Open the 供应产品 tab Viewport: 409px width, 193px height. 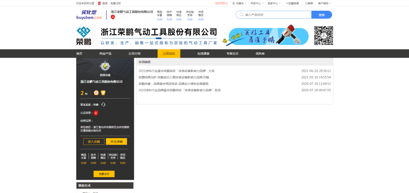[105, 53]
